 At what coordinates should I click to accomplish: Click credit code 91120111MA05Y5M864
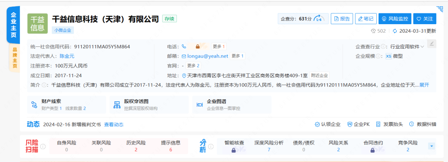click(102, 47)
